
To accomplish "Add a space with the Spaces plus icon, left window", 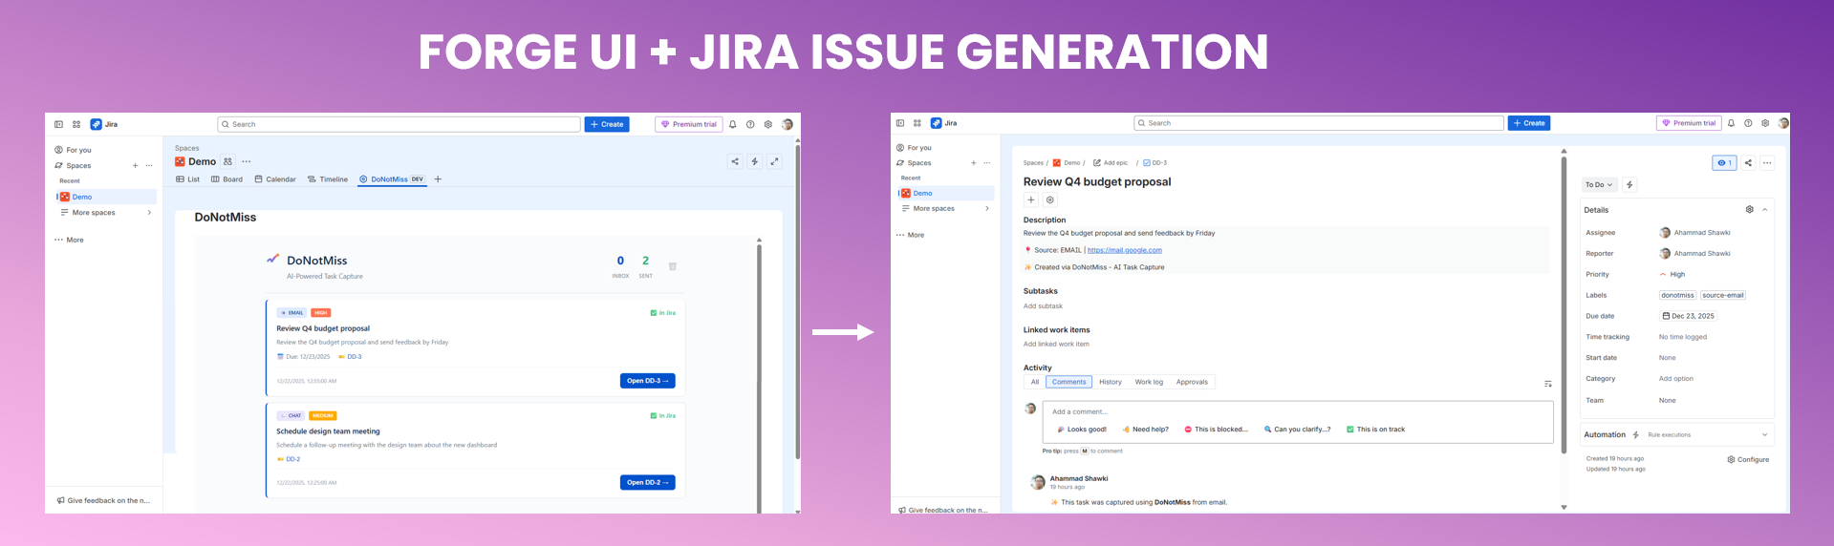I will pyautogui.click(x=135, y=165).
